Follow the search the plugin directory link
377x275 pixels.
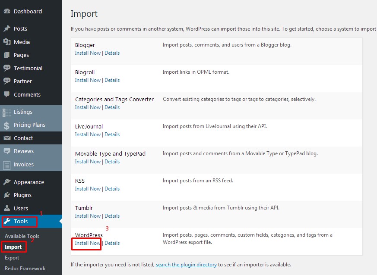tap(186, 265)
